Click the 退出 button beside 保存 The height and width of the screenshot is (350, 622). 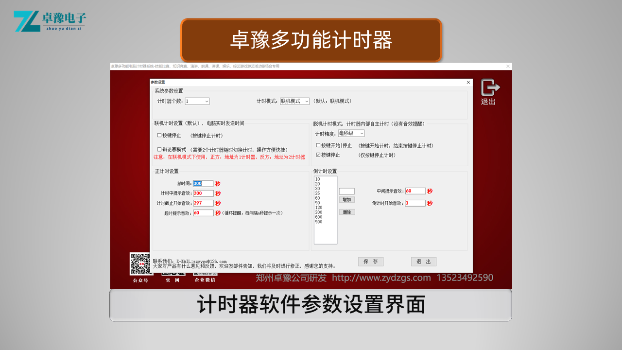[423, 262]
